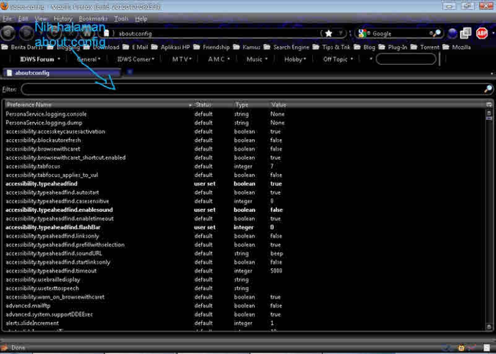The image size is (496, 354).
Task: Open the History menu
Action: click(x=63, y=19)
